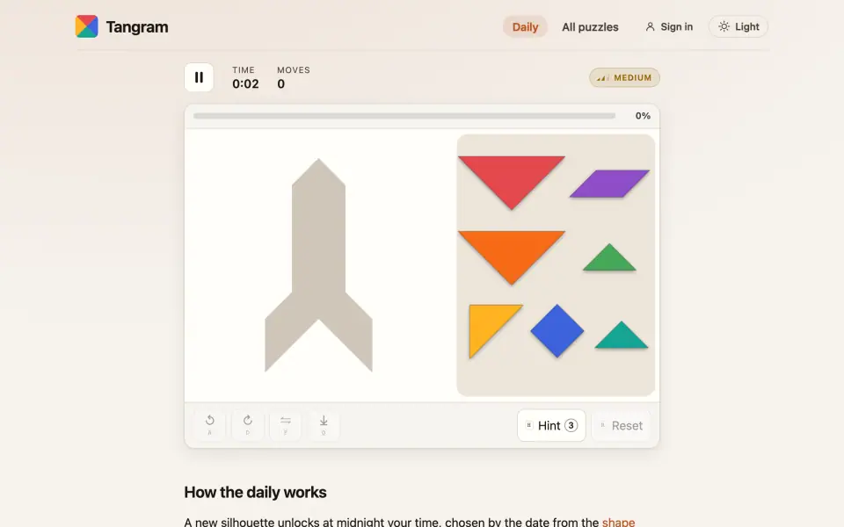Viewport: 844px width, 527px height.
Task: Request a Hint
Action: click(551, 426)
